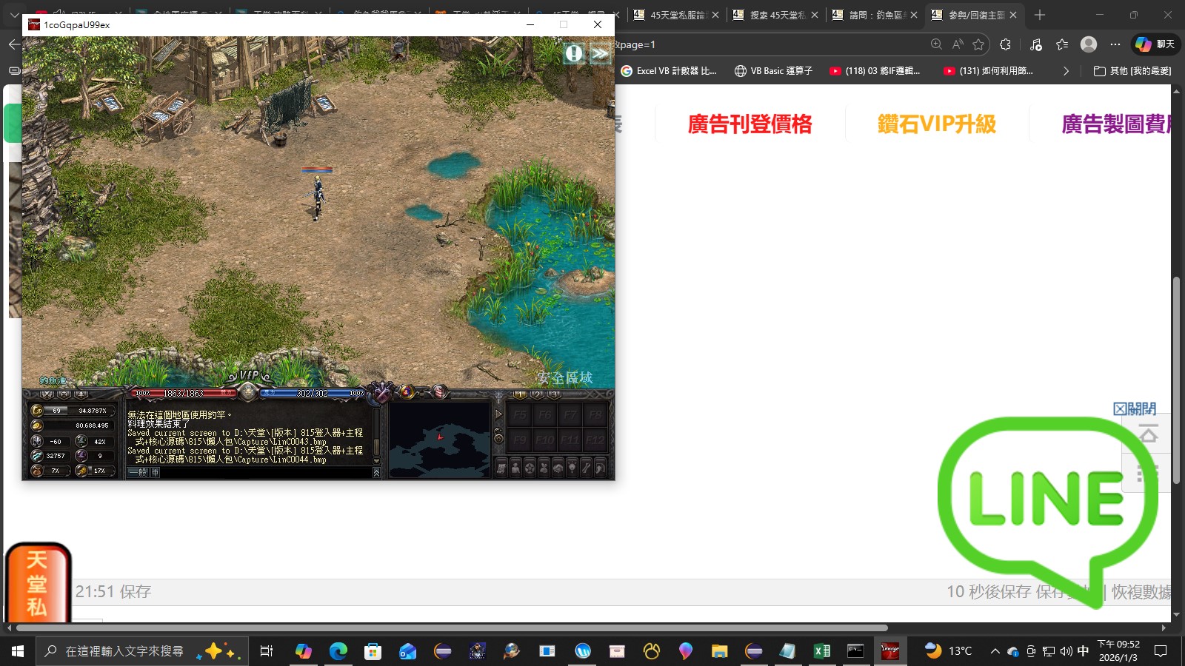
Task: Open the browser profile avatar
Action: (x=1089, y=44)
